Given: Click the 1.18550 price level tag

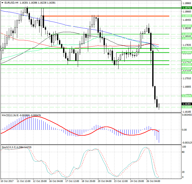Looking at the screenshot, I should click(186, 16).
